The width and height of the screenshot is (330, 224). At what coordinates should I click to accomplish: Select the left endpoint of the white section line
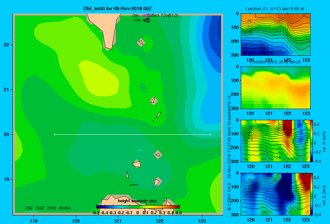coord(55,134)
